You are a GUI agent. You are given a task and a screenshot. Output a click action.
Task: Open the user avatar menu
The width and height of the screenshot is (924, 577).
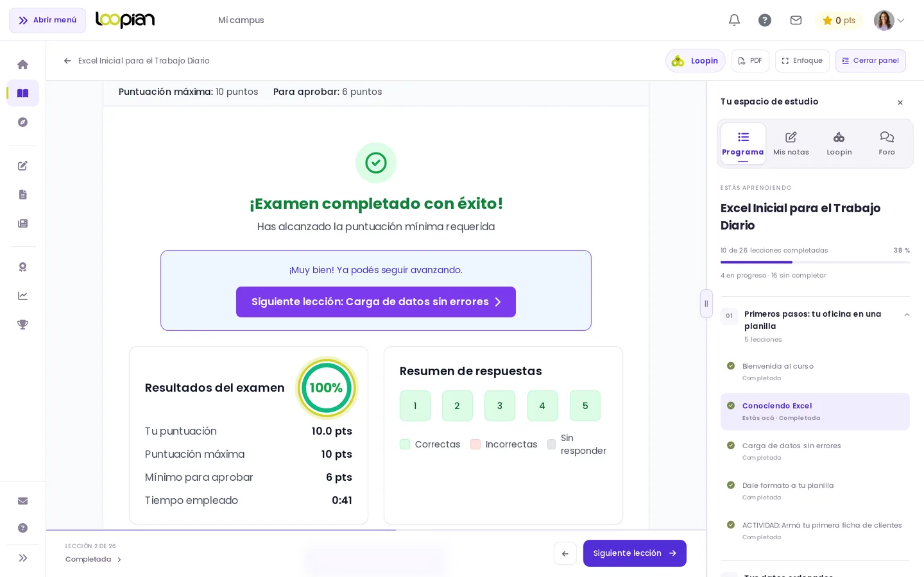pos(889,21)
